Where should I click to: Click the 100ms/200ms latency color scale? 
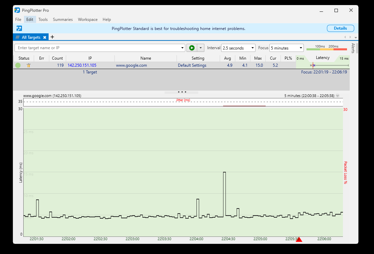(x=326, y=48)
